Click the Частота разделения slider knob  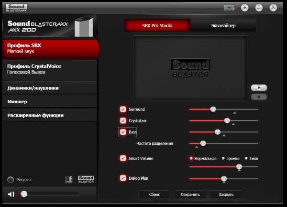tap(203, 143)
